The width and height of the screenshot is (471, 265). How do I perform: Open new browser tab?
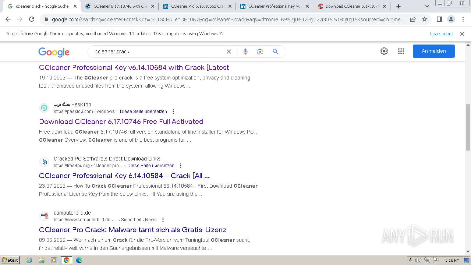click(x=398, y=6)
